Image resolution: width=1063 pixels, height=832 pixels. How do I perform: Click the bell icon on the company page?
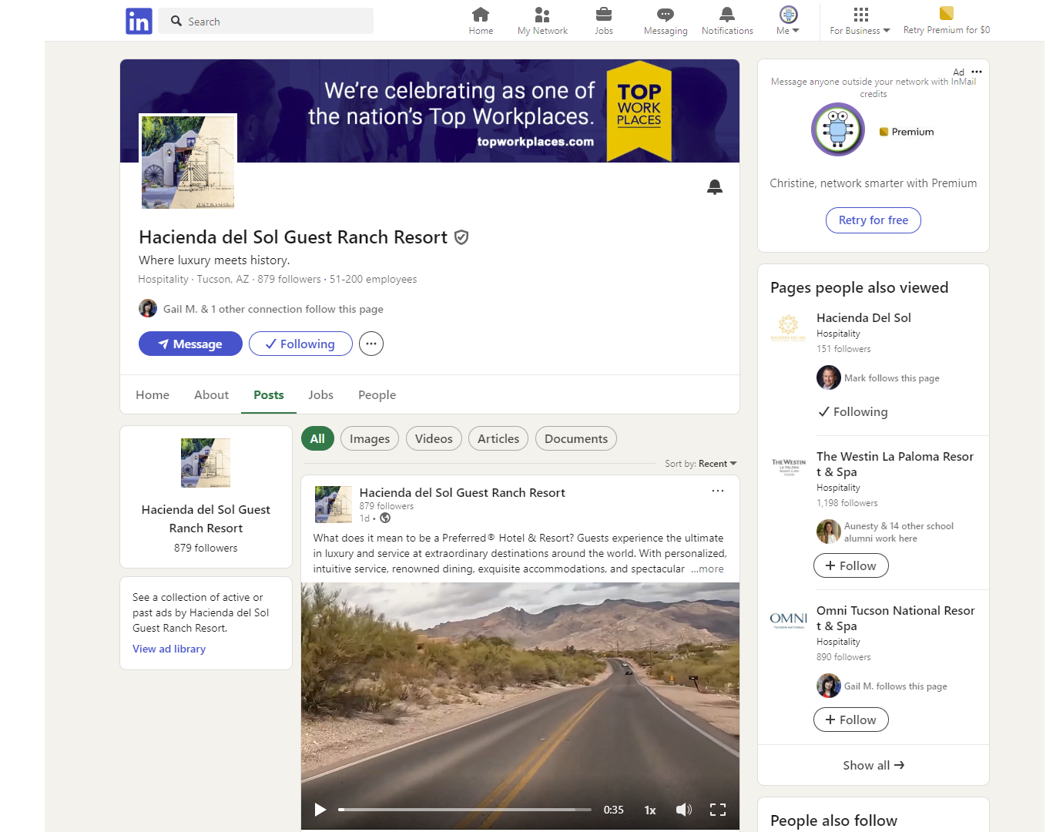[715, 187]
